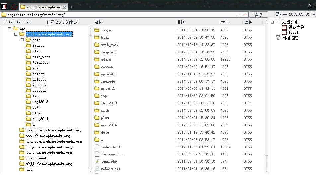Click plus folder name in file list

point(105,118)
